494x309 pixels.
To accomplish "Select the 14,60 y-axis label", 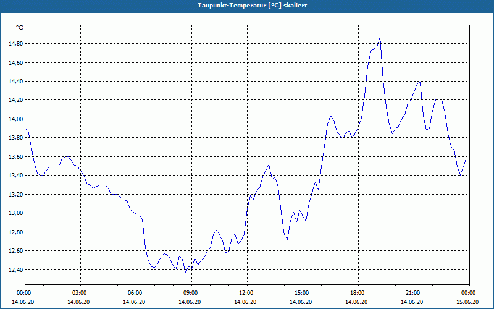I will coord(16,63).
